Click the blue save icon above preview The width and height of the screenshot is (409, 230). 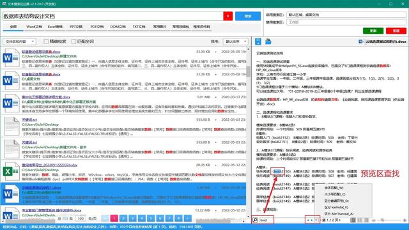click(258, 41)
